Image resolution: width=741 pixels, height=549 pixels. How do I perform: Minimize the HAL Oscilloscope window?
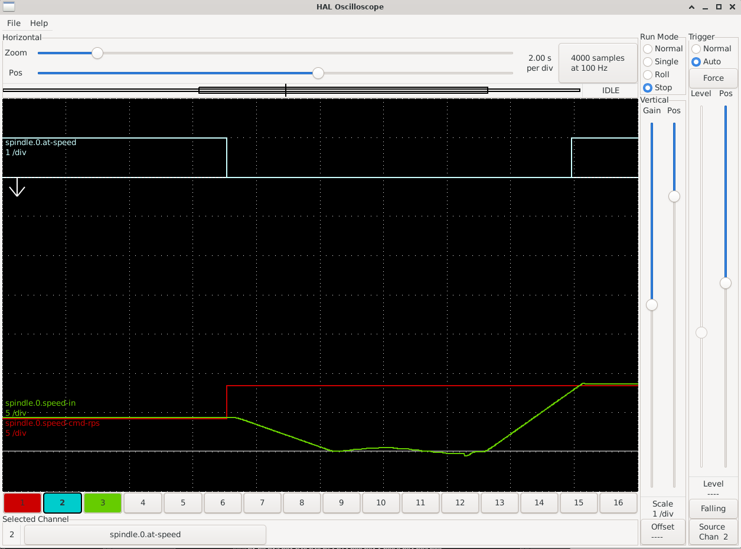pyautogui.click(x=706, y=7)
